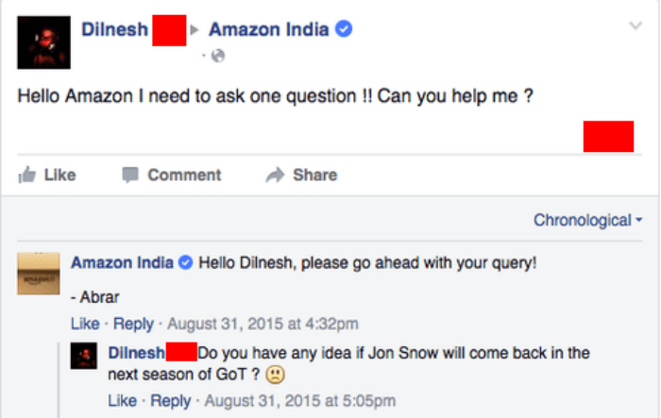The image size is (661, 418).
Task: Open the Amazon India page link in header
Action: (268, 29)
